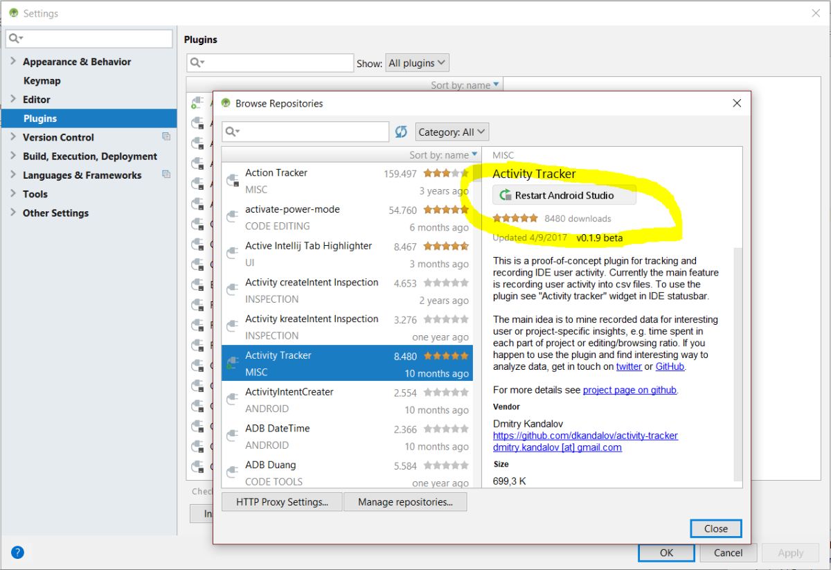
Task: Click OK in the Settings window
Action: click(666, 553)
